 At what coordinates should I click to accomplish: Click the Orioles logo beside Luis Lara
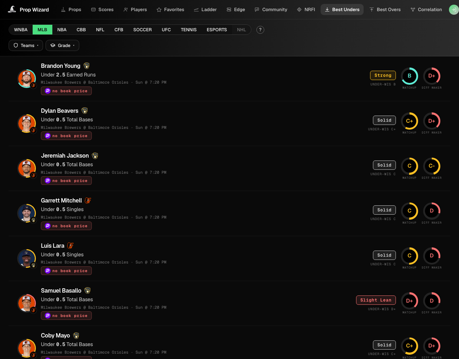point(71,246)
